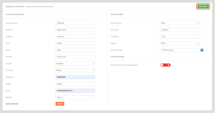
Task: Click the Zipcode Postal code field
Action: coord(75,57)
